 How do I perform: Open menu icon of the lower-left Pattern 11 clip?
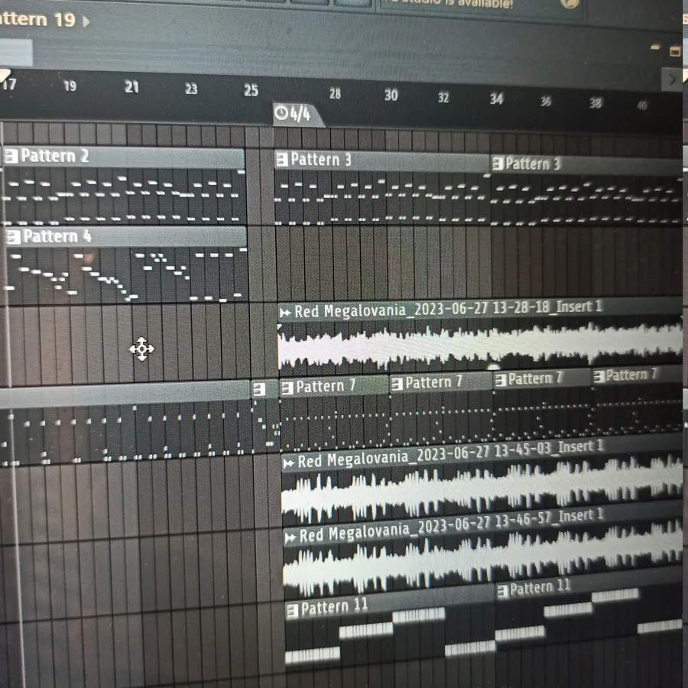point(292,610)
